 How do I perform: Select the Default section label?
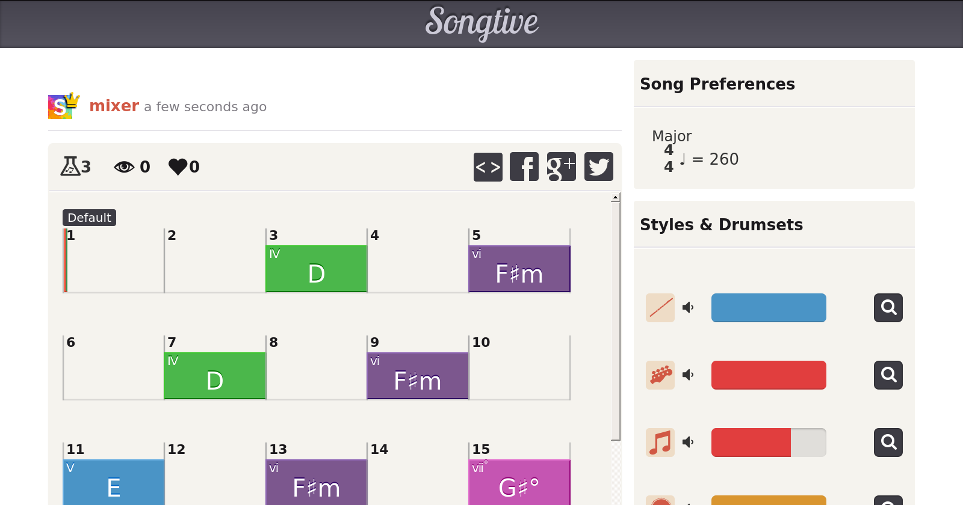click(x=89, y=218)
